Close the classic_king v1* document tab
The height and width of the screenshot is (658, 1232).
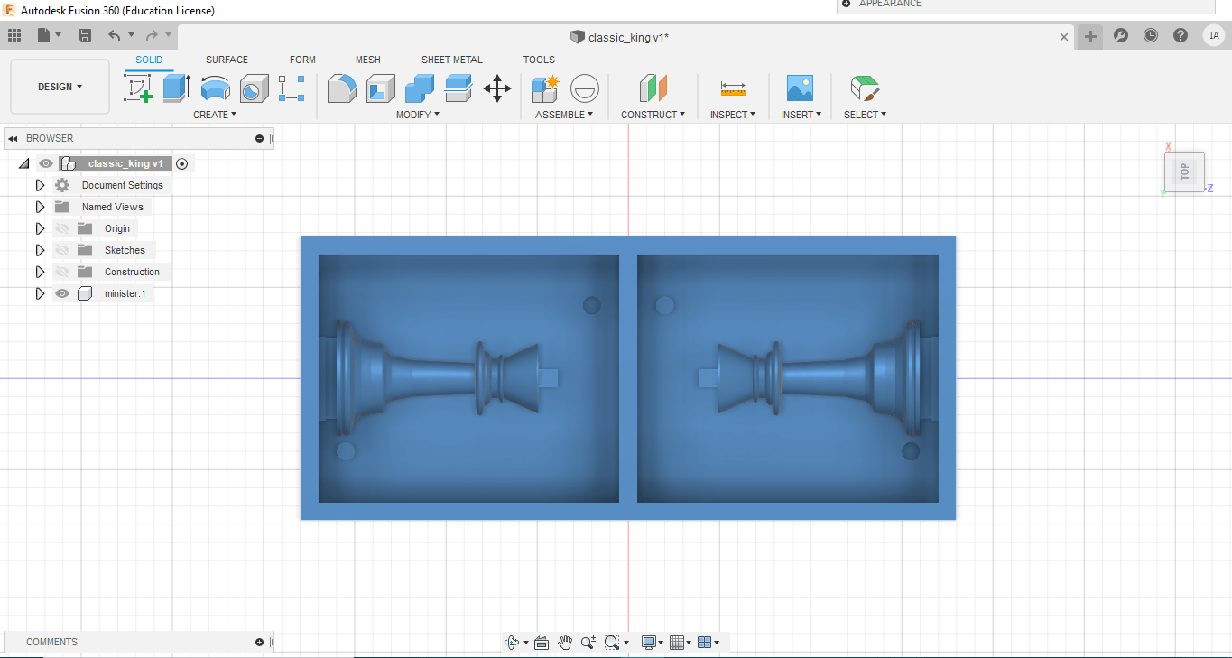coord(1064,37)
